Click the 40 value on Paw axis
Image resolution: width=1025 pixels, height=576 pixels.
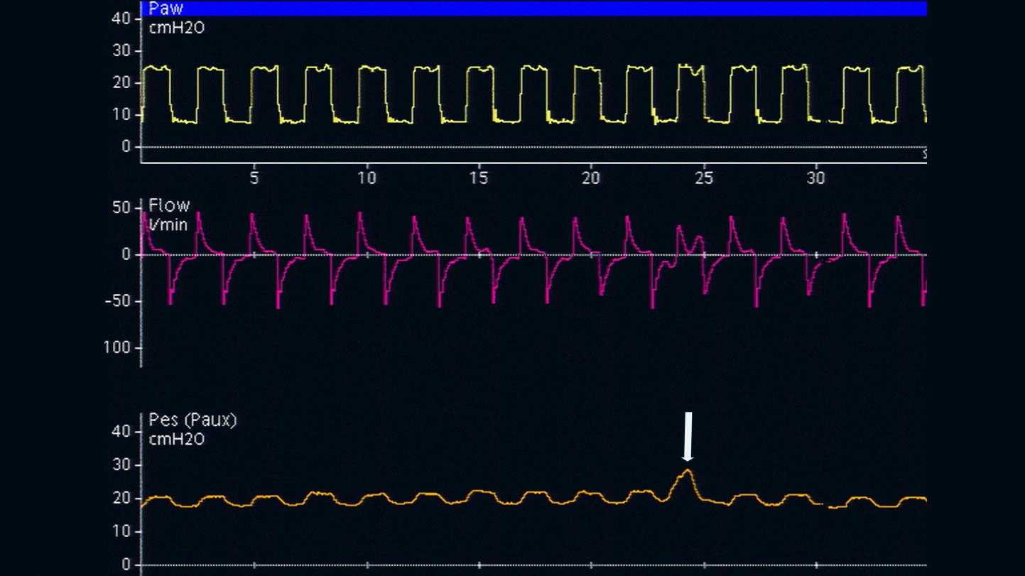[121, 18]
